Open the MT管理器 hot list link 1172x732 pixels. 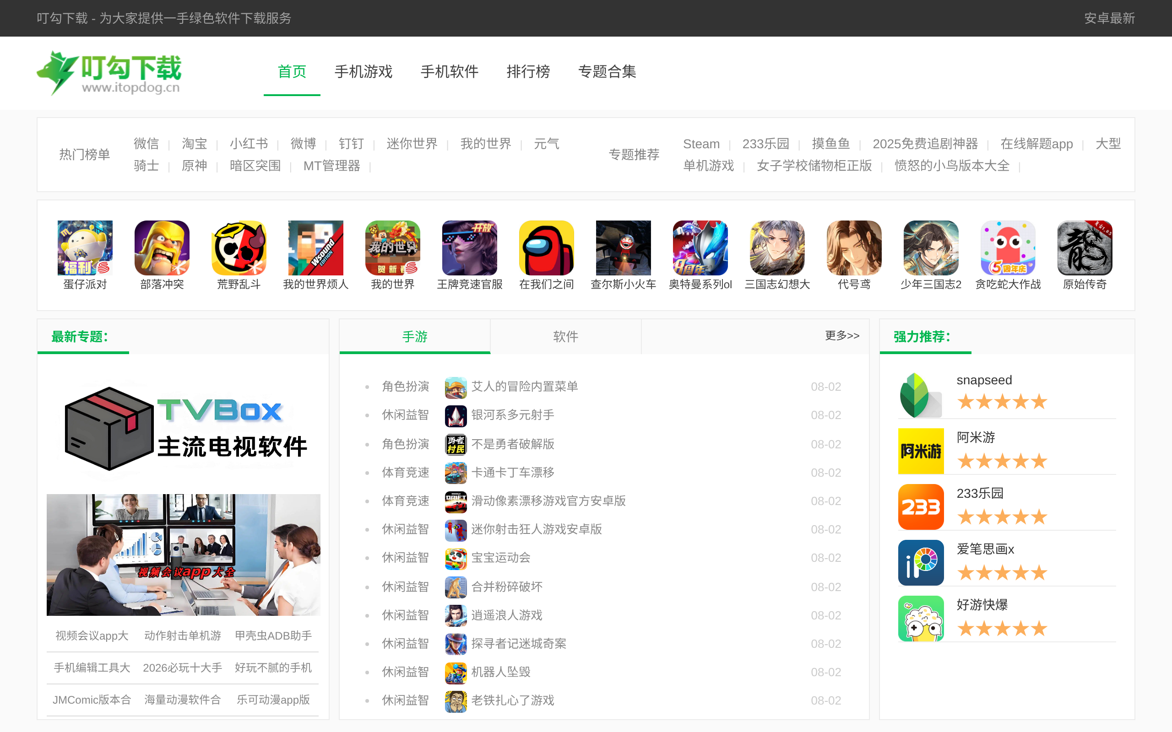click(332, 166)
